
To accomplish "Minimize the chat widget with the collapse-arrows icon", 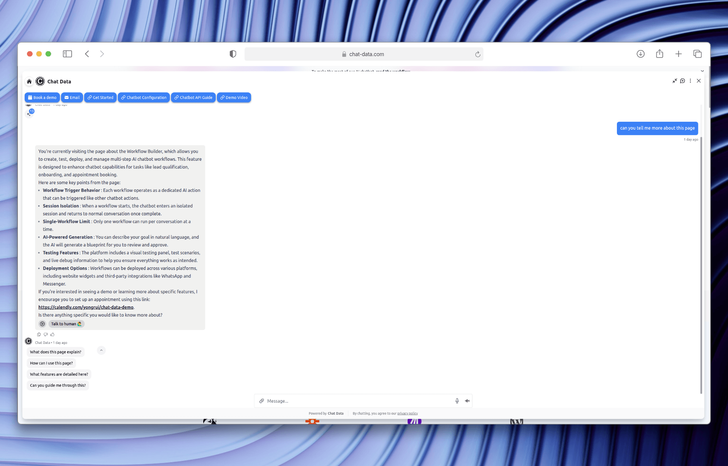I will tap(675, 81).
